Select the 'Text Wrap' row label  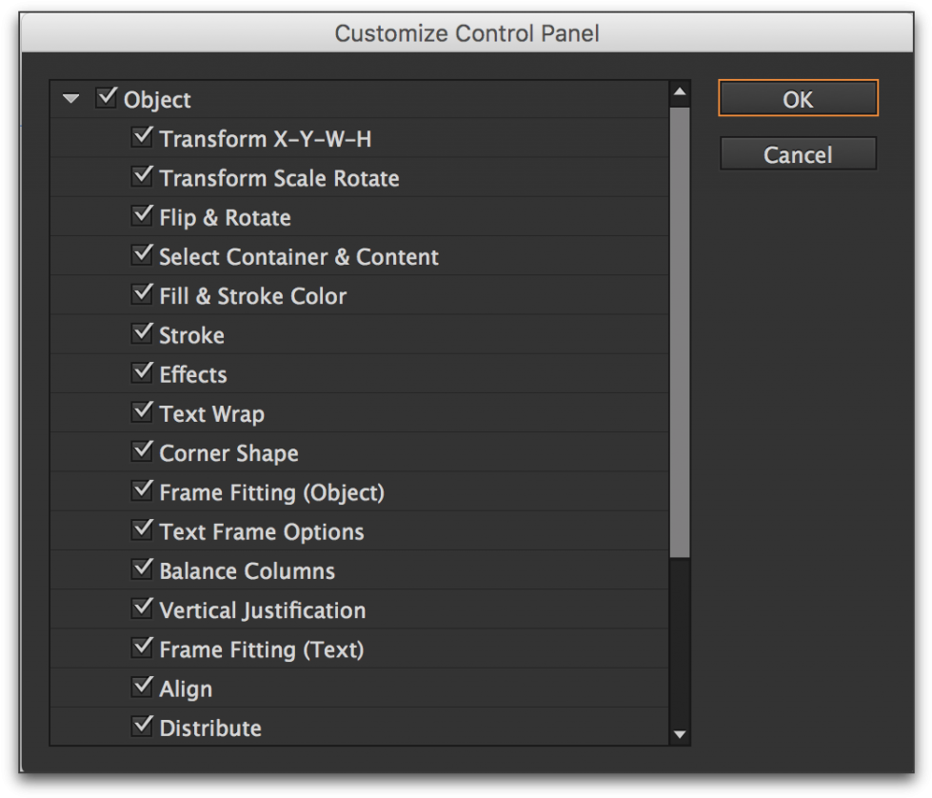pyautogui.click(x=211, y=414)
